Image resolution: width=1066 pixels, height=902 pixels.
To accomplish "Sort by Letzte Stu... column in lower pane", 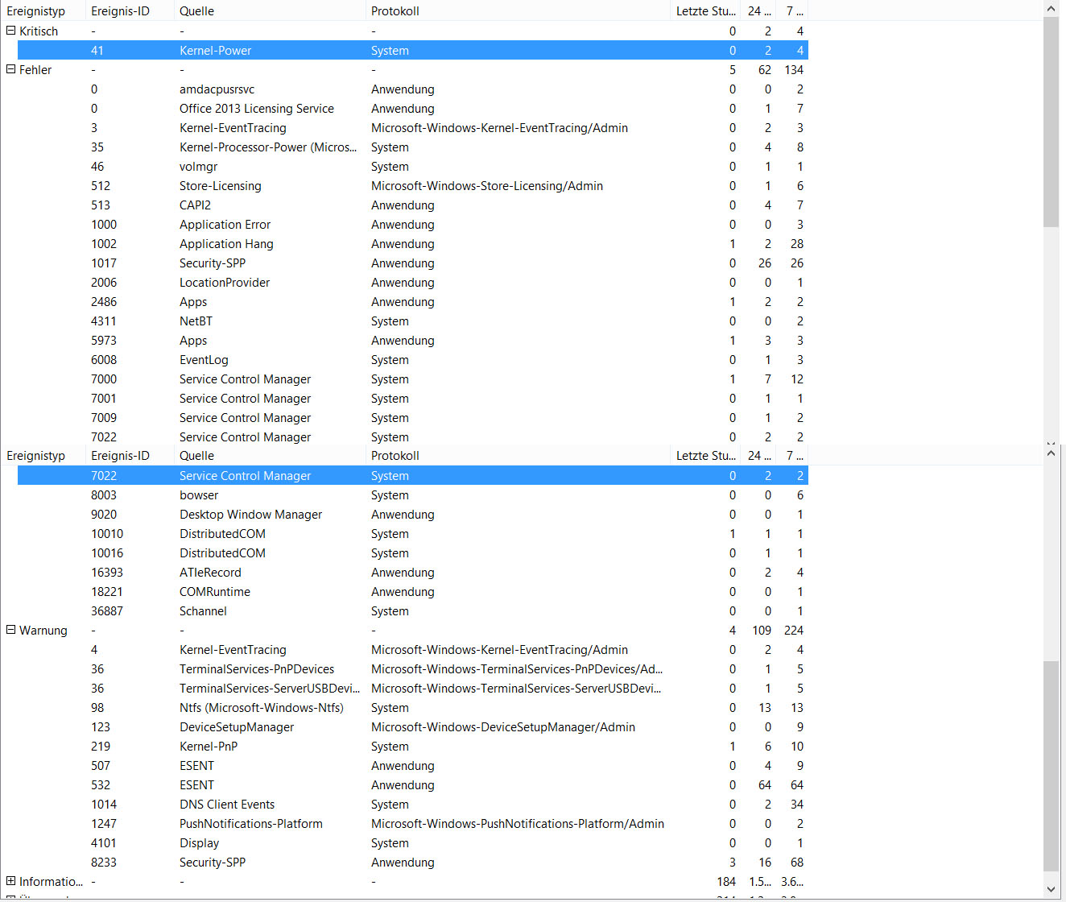I will [705, 455].
